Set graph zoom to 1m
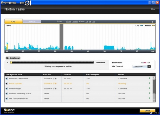Image resolution: width=160 pixels, height=115 pixels. pos(94,21)
